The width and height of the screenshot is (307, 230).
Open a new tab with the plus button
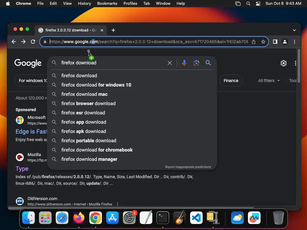[x=113, y=30]
